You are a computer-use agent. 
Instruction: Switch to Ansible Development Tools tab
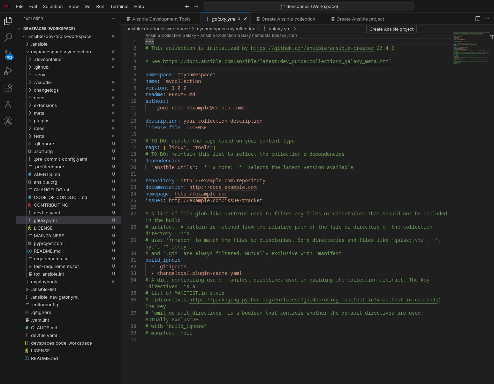(161, 19)
